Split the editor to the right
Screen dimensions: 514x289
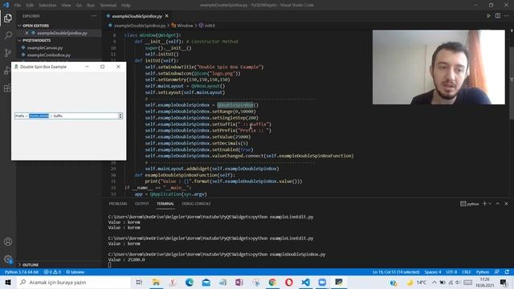[498, 16]
